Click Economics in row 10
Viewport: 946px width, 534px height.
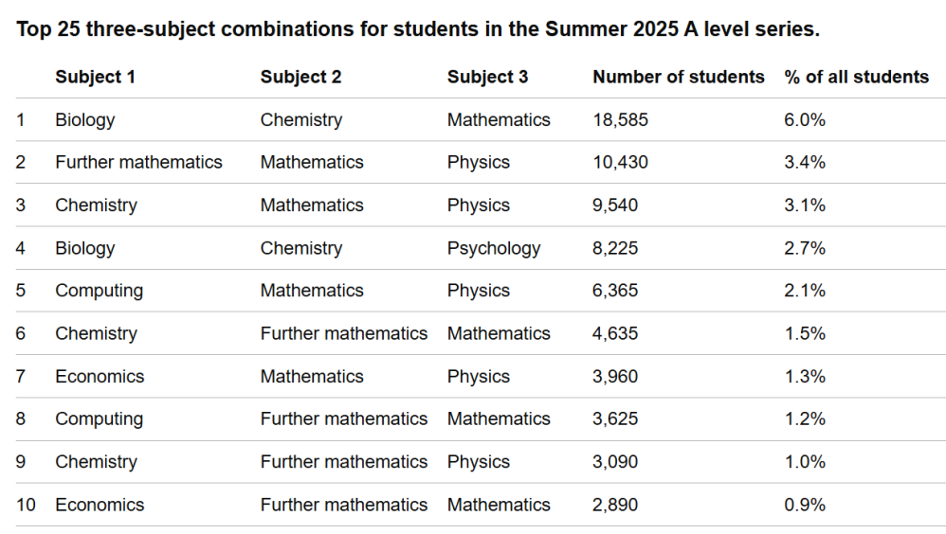(x=100, y=505)
